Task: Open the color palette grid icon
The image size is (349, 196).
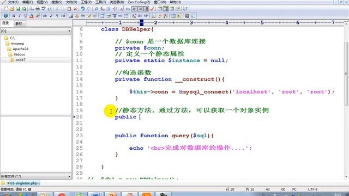Action: pyautogui.click(x=38, y=16)
